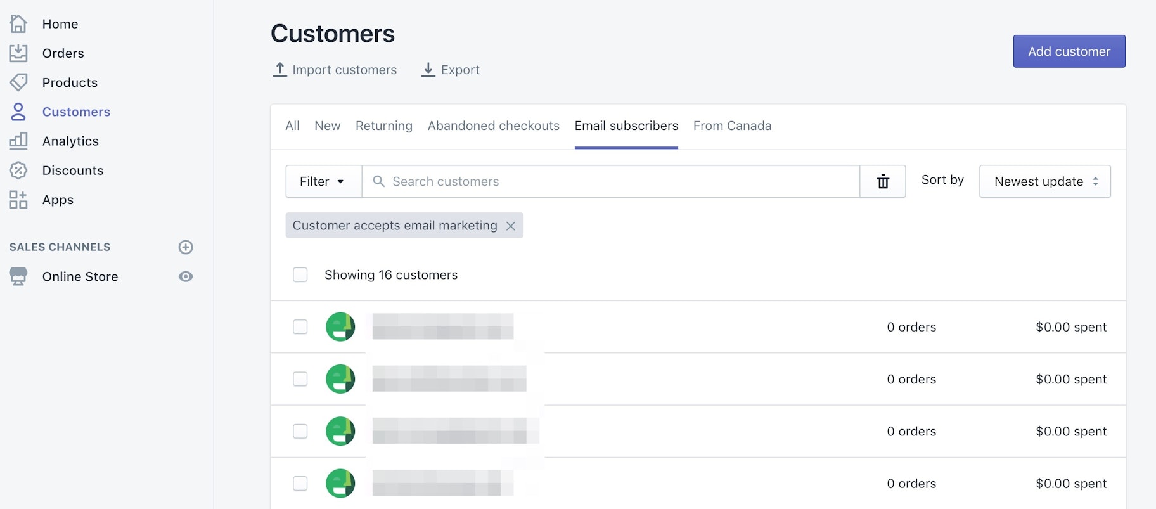The width and height of the screenshot is (1156, 509).
Task: Select the third customer row checkbox
Action: click(x=300, y=432)
